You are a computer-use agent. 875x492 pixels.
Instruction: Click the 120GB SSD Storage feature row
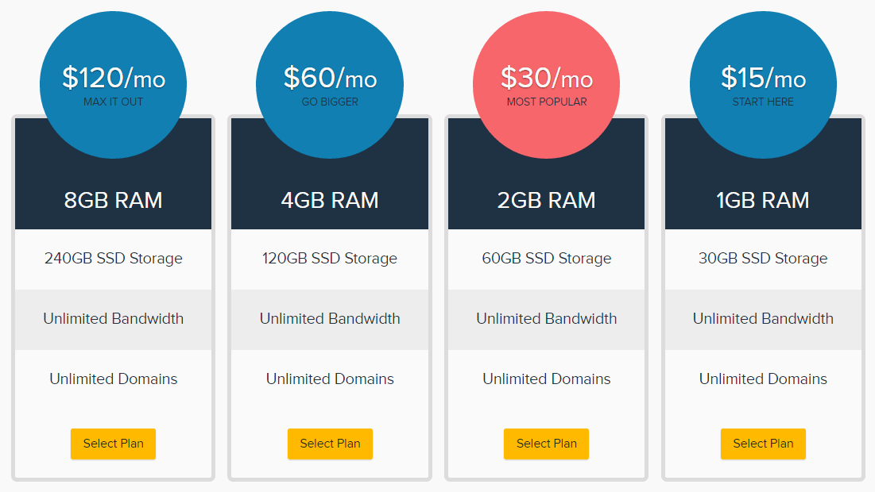click(x=330, y=259)
